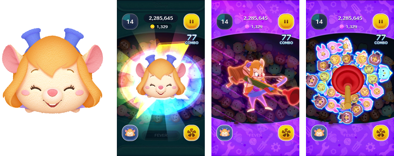Pause the game in the first screenshot
The width and height of the screenshot is (394, 156).
point(191,22)
